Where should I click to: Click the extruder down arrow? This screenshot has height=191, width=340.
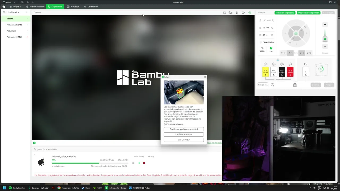pos(325,46)
